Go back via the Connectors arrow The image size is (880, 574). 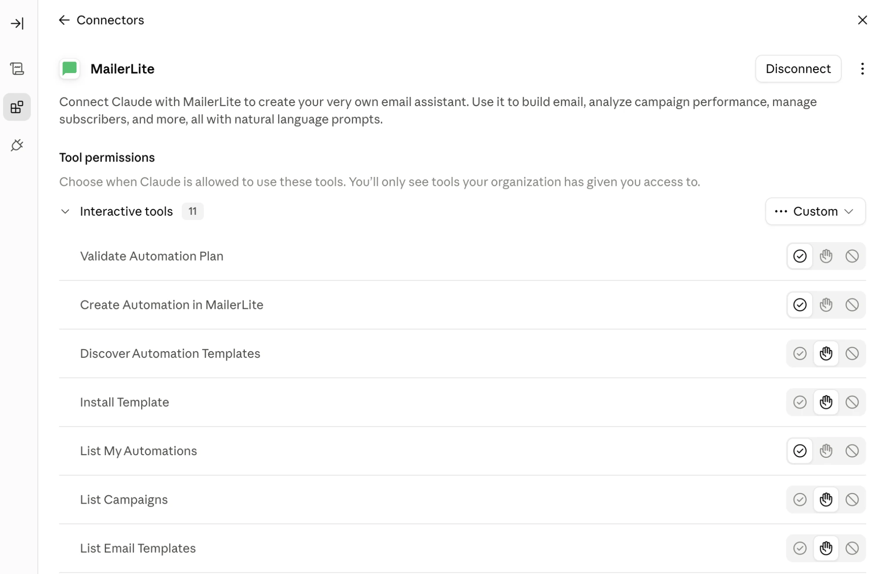[x=64, y=20]
